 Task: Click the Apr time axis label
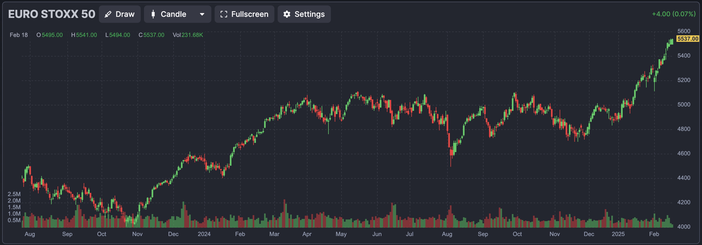pyautogui.click(x=307, y=234)
